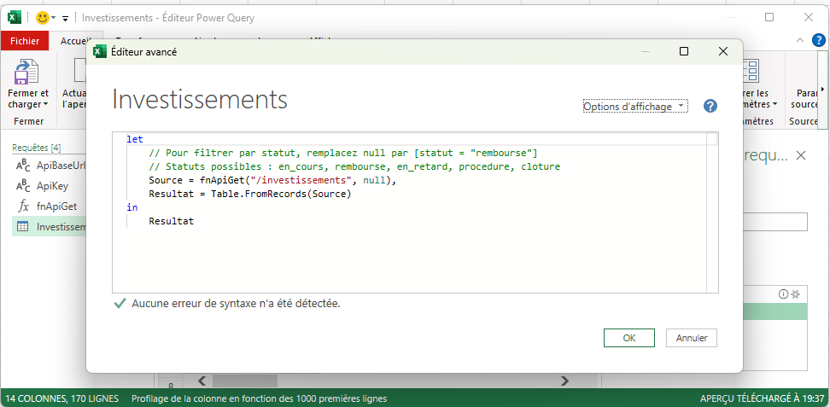Click the applied step info icon

point(784,294)
